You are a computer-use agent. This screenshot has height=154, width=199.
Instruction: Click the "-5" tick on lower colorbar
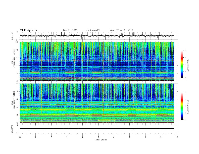pos(185,106)
